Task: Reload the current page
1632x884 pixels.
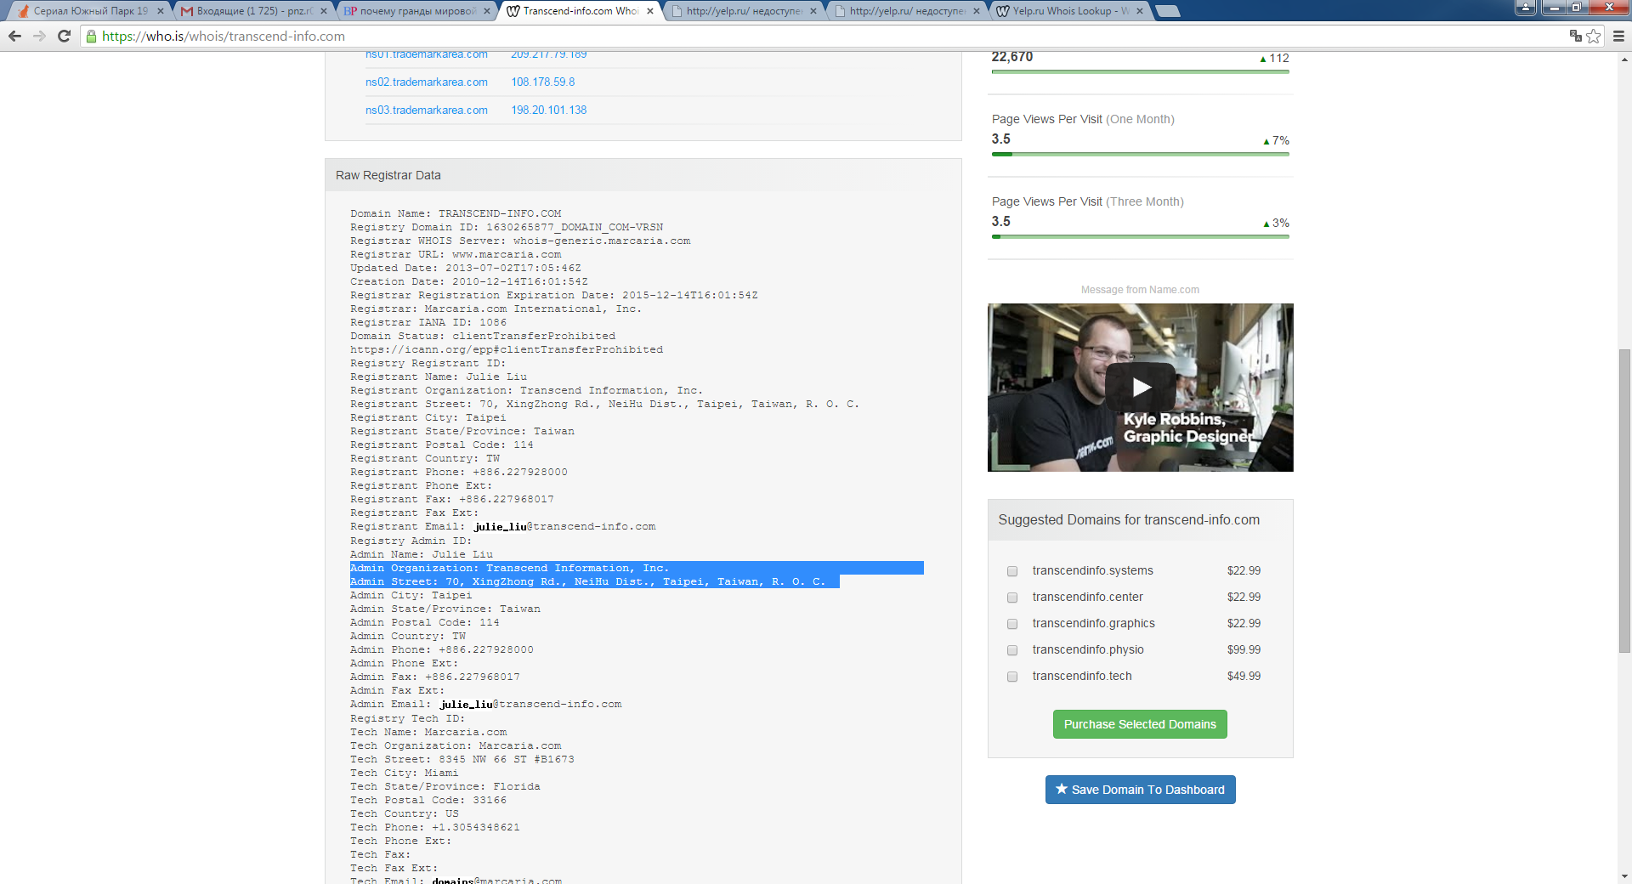Action: coord(64,36)
